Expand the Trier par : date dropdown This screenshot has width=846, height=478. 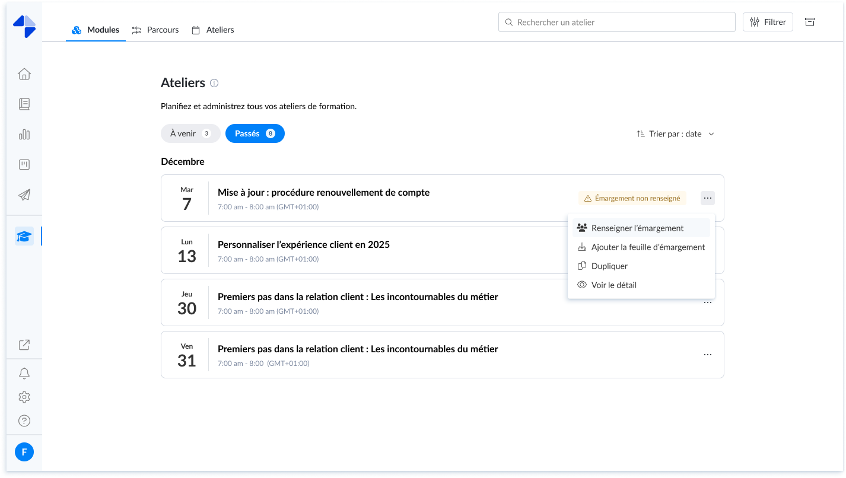point(675,134)
